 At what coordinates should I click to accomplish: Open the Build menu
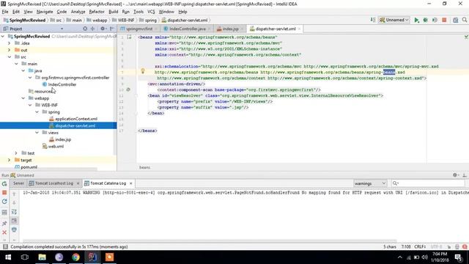[x=113, y=12]
